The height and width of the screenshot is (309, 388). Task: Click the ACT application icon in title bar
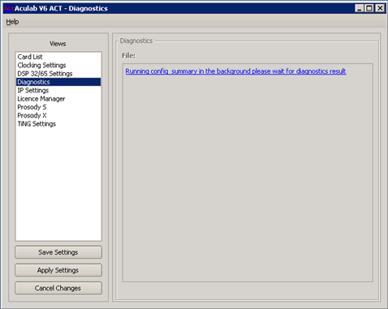[x=9, y=8]
